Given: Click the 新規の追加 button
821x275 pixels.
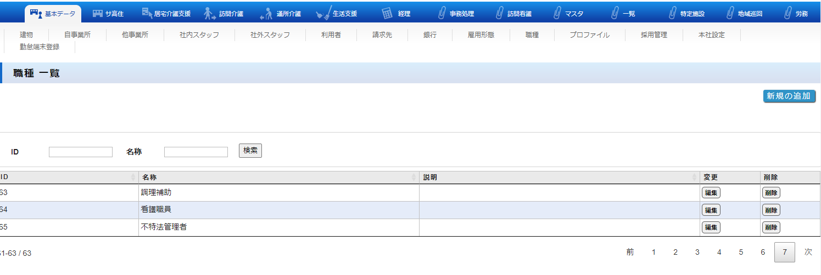Looking at the screenshot, I should coord(789,96).
